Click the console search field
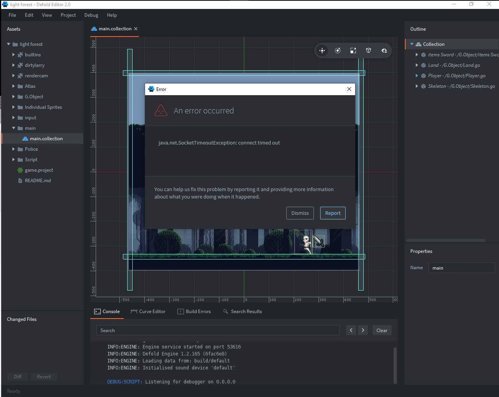The height and width of the screenshot is (397, 499). pyautogui.click(x=218, y=330)
